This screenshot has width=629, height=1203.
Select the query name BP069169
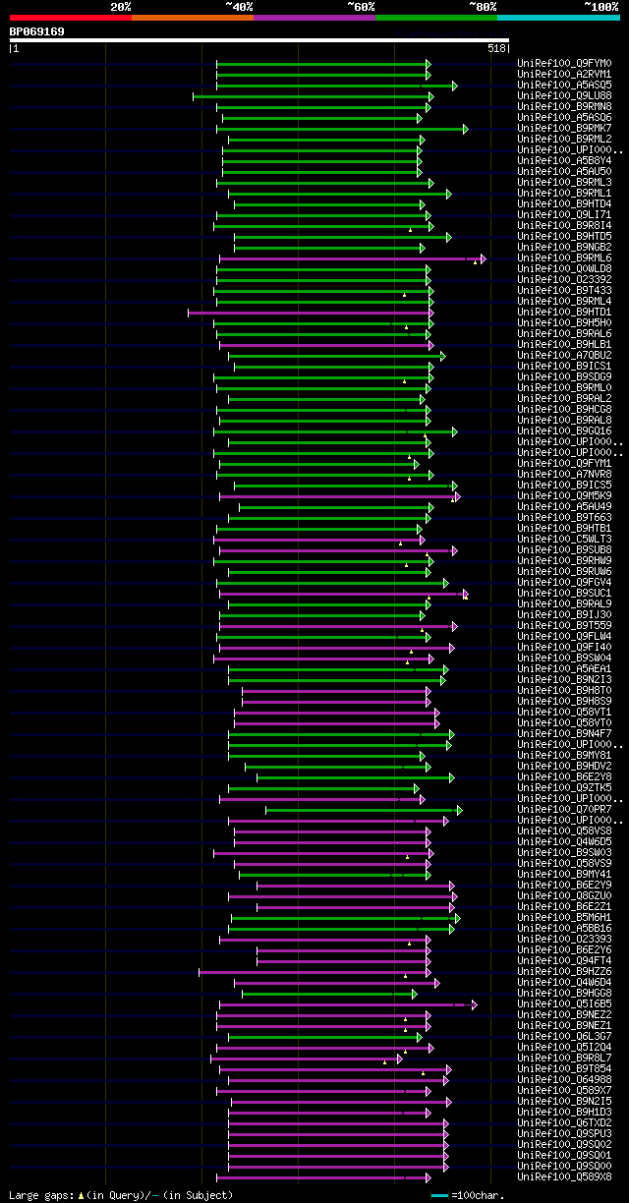pyautogui.click(x=37, y=31)
